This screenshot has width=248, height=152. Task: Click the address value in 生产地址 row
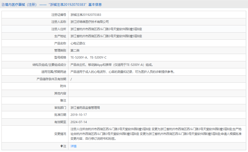point(106,36)
